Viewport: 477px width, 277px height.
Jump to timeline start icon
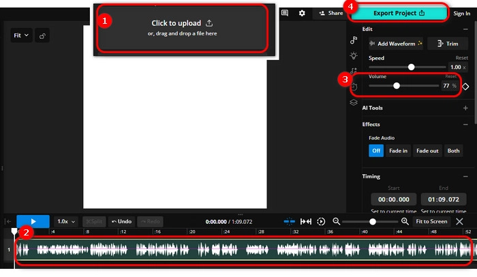8,221
